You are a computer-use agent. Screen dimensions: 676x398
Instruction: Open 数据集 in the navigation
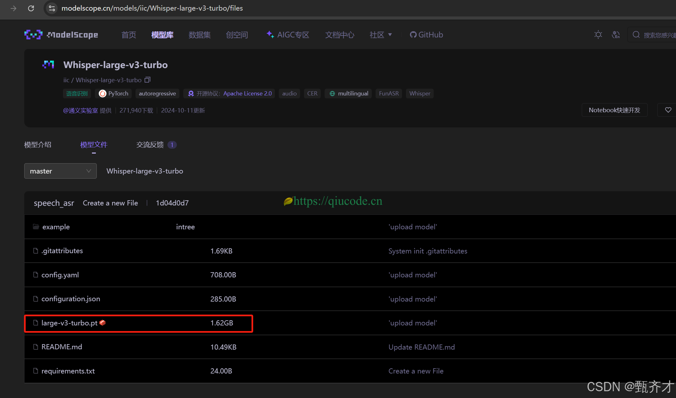click(x=200, y=35)
